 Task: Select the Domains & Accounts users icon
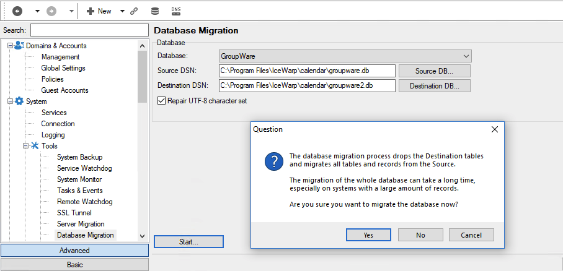click(x=19, y=46)
